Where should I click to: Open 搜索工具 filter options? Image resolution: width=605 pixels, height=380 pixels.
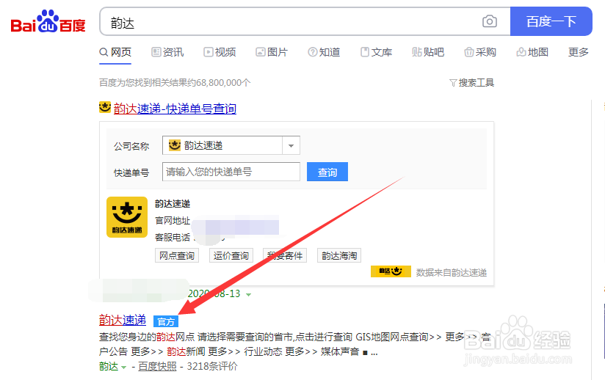(x=472, y=82)
